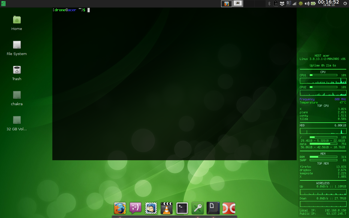Show the wireless network signal menu

[294, 4]
